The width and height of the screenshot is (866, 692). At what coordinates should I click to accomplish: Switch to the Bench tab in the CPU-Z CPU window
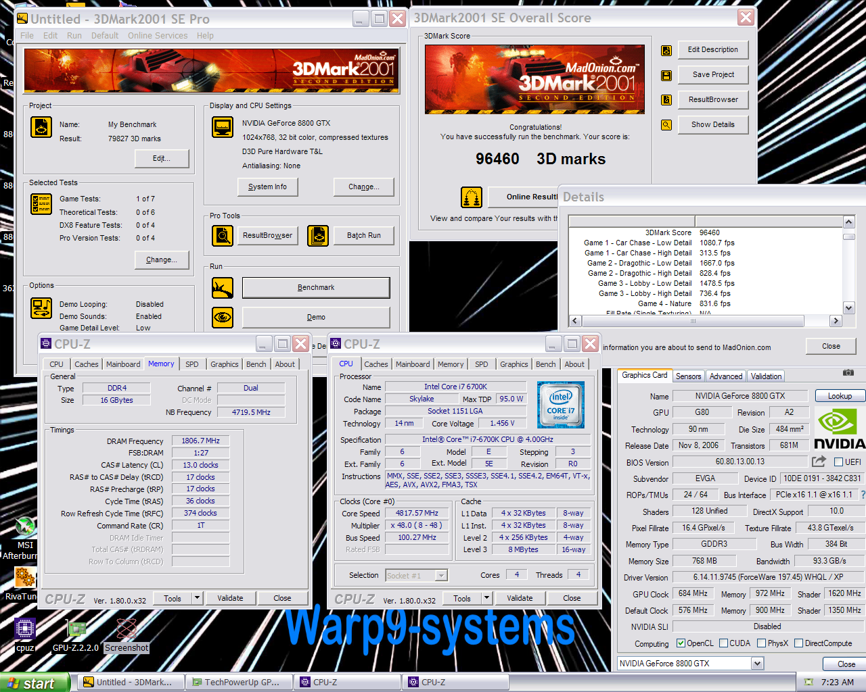click(x=545, y=364)
